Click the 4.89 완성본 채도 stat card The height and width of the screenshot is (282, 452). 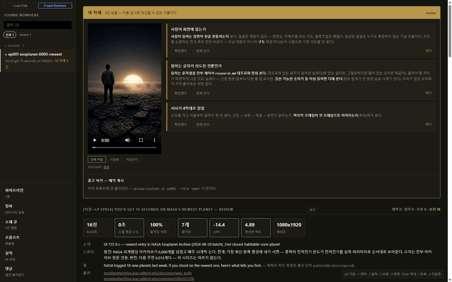click(x=256, y=228)
